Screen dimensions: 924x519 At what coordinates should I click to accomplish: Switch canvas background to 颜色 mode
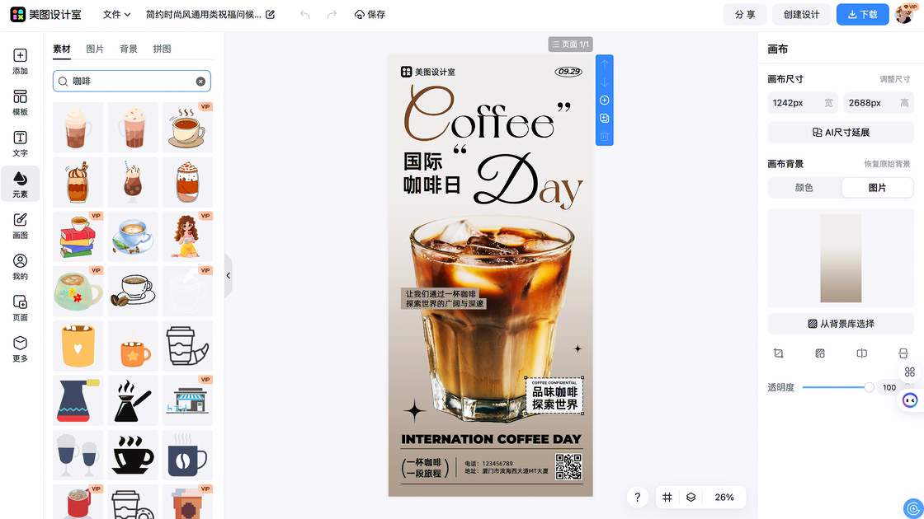coord(804,188)
